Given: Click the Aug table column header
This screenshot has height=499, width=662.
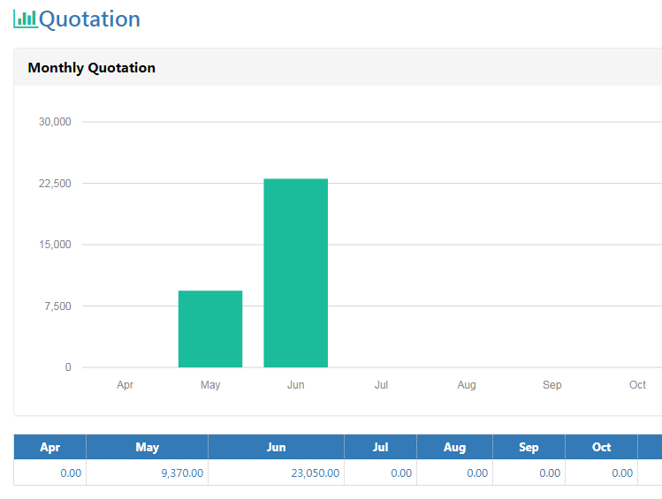Looking at the screenshot, I should (454, 447).
